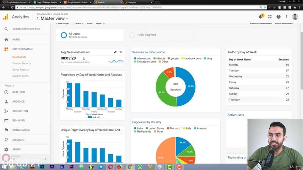The height and width of the screenshot is (170, 303).
Task: Click the Monday row in traffic table
Action: pyautogui.click(x=259, y=65)
